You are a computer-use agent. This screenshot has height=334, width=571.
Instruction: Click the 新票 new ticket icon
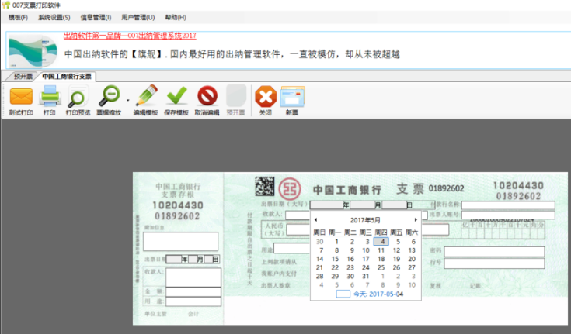(292, 97)
